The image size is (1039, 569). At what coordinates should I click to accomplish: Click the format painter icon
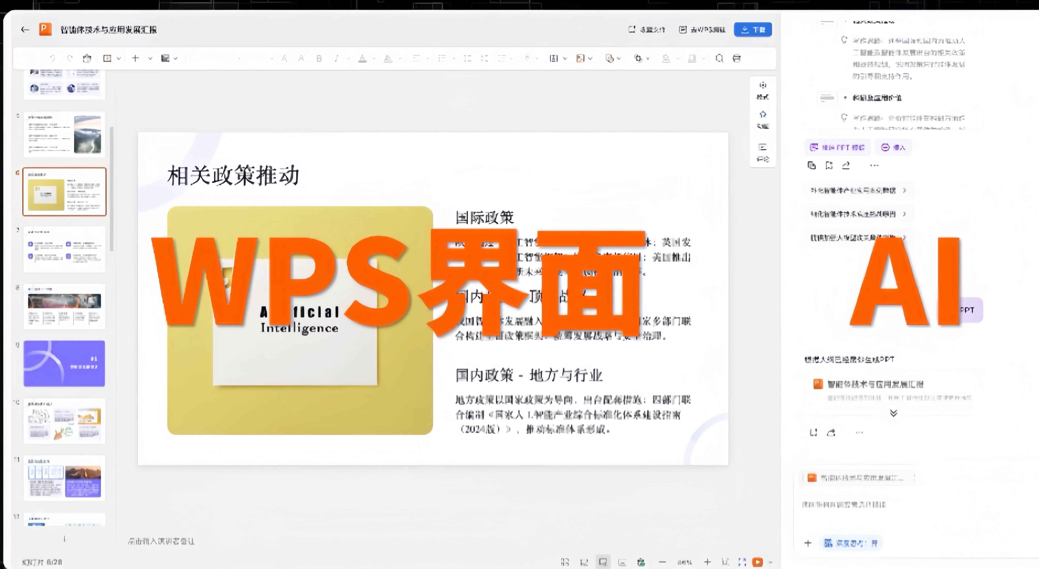click(x=87, y=59)
